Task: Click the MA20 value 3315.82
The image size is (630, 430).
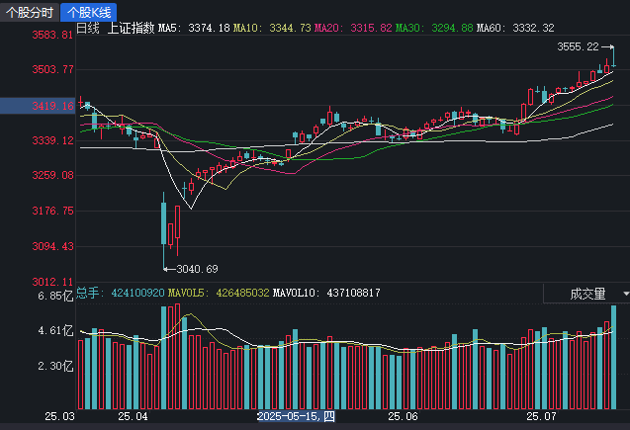Action: [x=371, y=28]
